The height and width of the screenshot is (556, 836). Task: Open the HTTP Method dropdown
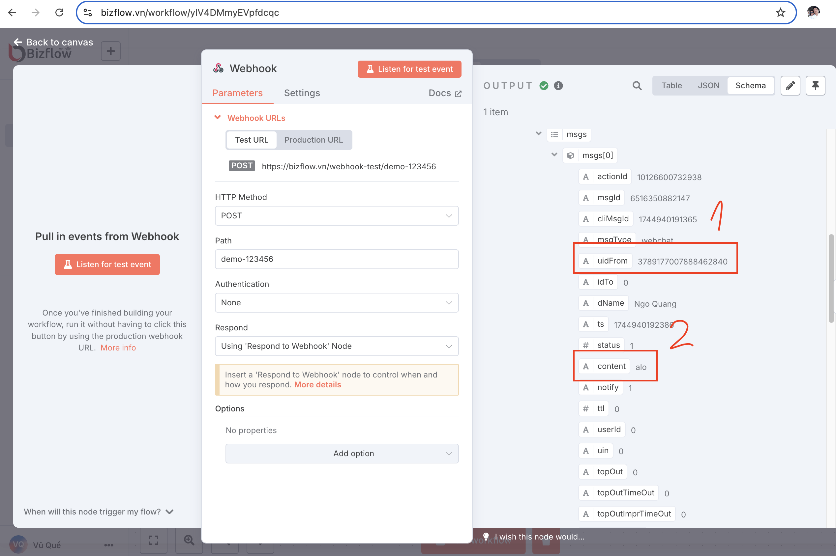tap(336, 216)
